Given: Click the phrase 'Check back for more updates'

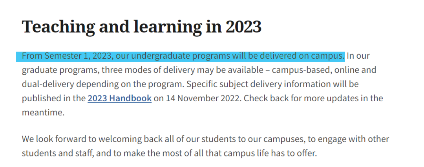Looking at the screenshot, I should [302, 98].
